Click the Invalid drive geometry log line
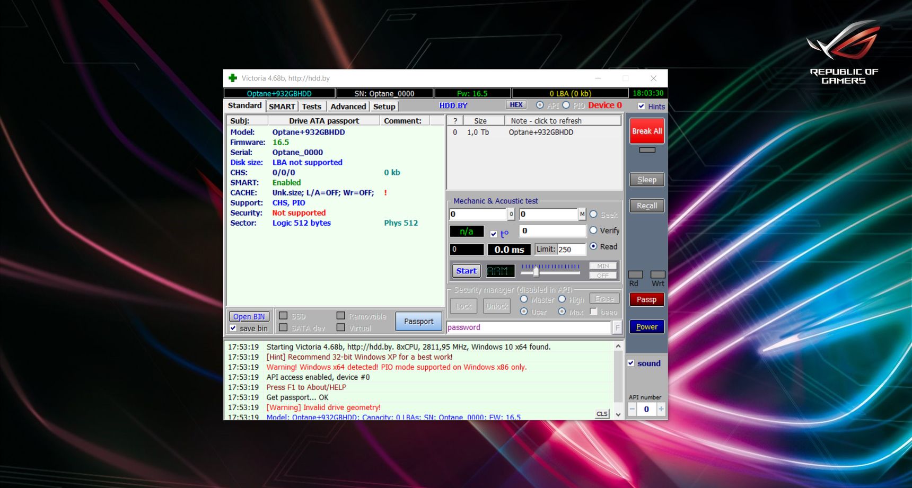This screenshot has height=488, width=912. tap(323, 407)
